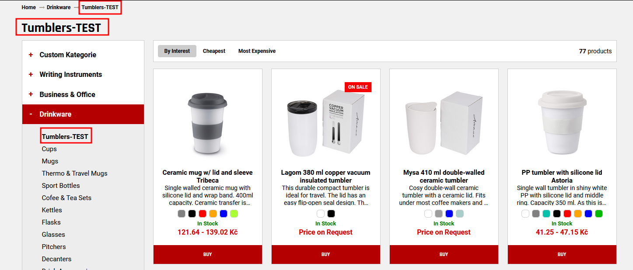This screenshot has width=633, height=270.
Task: Choose the black swatch for Lagom tumbler
Action: pos(331,214)
